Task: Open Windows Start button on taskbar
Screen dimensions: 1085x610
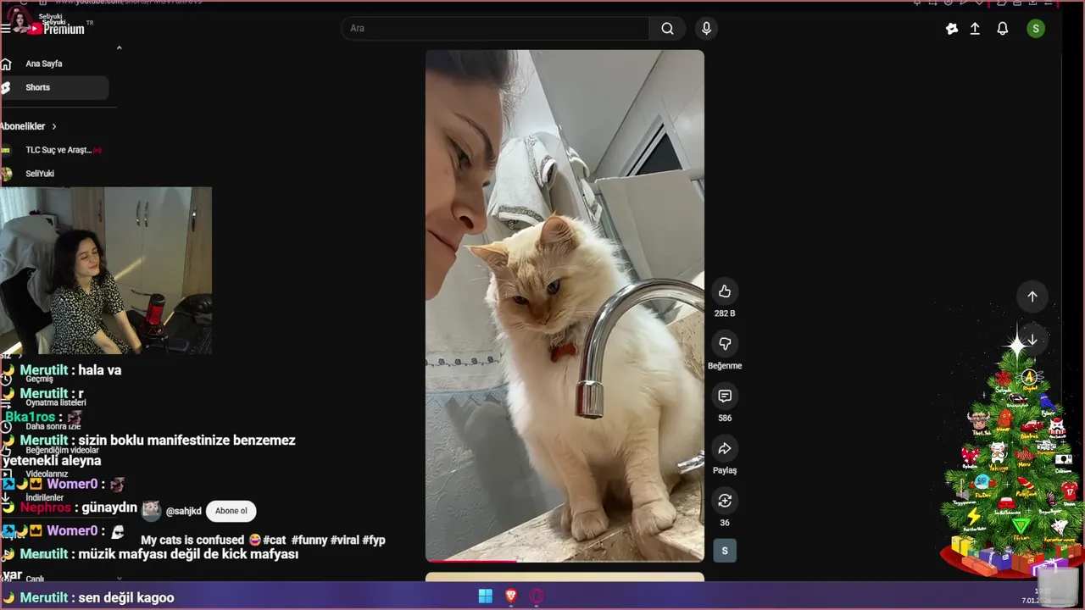Action: click(x=486, y=596)
